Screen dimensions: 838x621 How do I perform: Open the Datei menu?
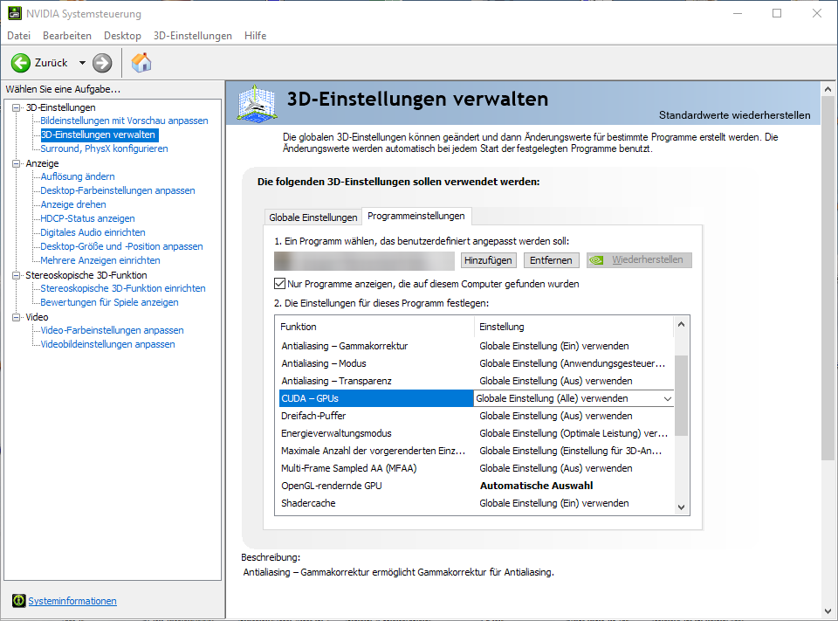[x=18, y=35]
